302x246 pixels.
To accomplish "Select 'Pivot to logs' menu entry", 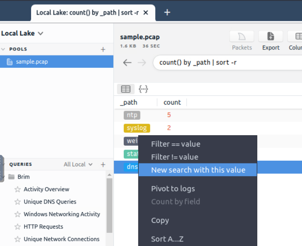I will pos(173,189).
